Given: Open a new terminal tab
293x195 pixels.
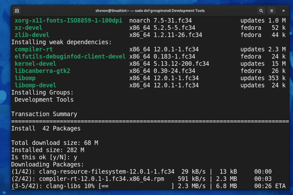Looking at the screenshot, I should click(x=17, y=11).
